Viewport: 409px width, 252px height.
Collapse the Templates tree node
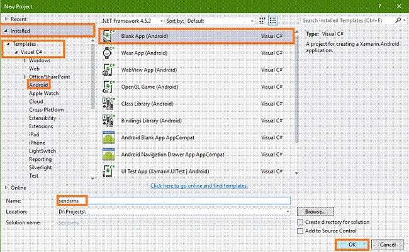(x=8, y=44)
